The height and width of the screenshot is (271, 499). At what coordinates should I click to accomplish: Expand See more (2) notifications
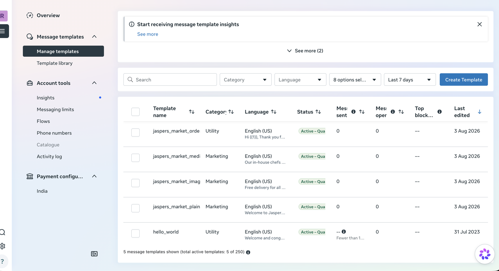[x=305, y=51]
